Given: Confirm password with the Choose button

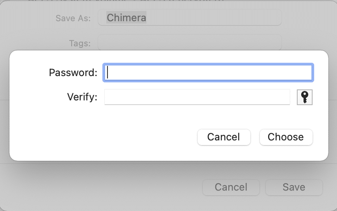Looking at the screenshot, I should pos(286,137).
